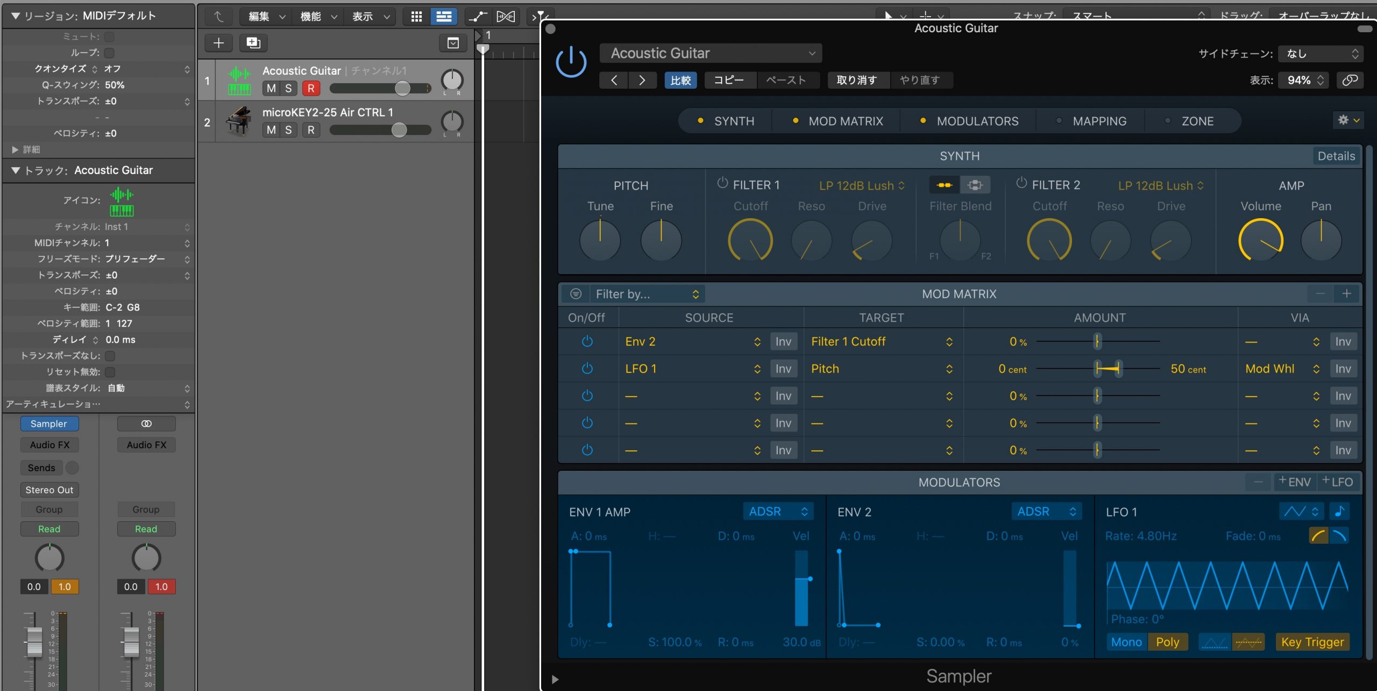Viewport: 1377px width, 691px height.
Task: Adjust the Acoustic Guitar track volume slider
Action: [380, 88]
